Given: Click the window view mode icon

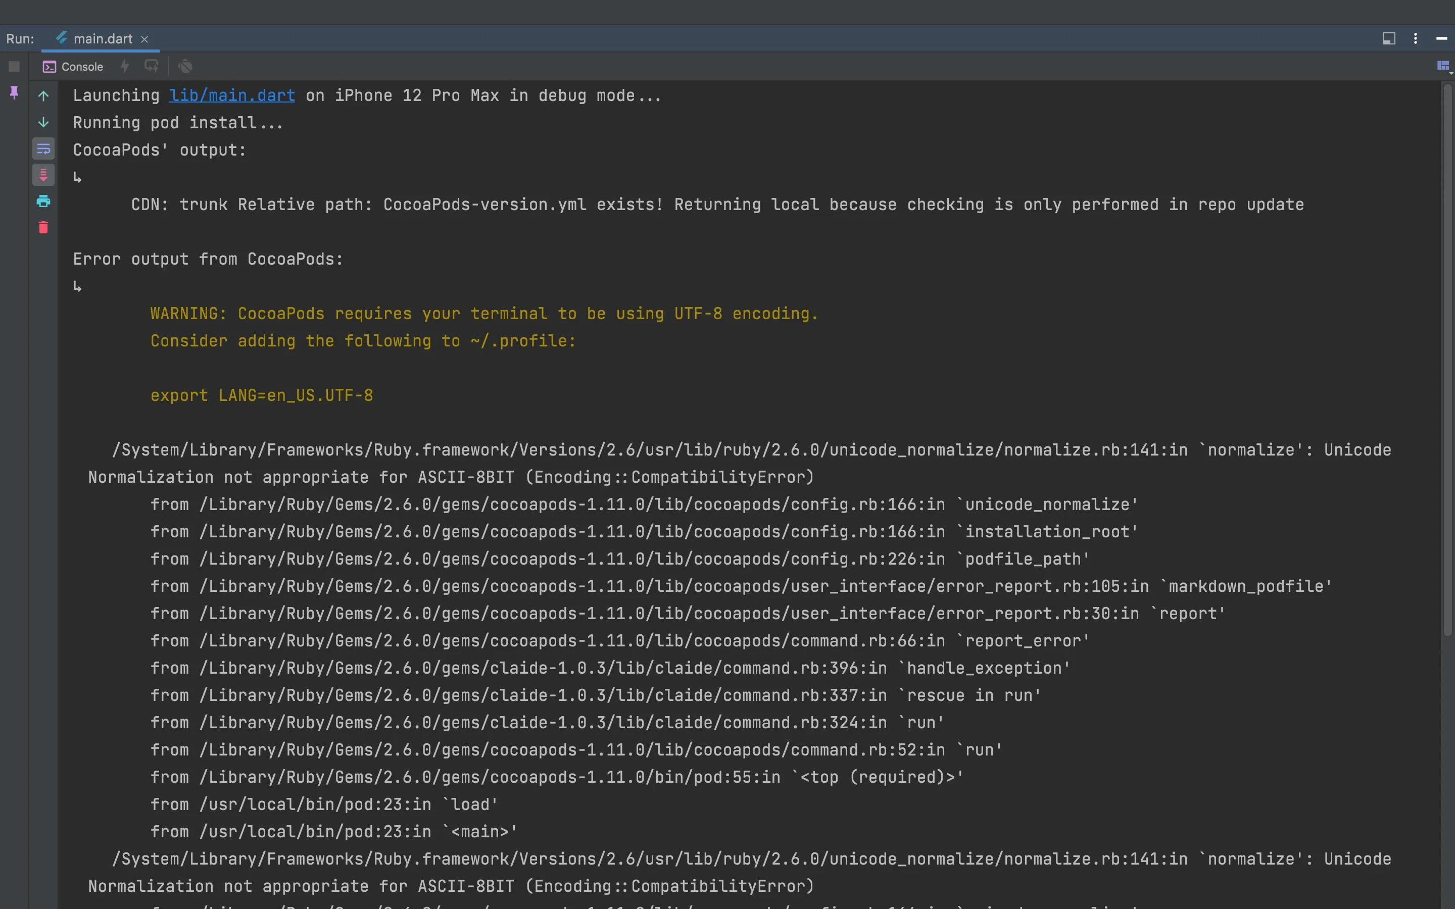Looking at the screenshot, I should tap(1389, 38).
